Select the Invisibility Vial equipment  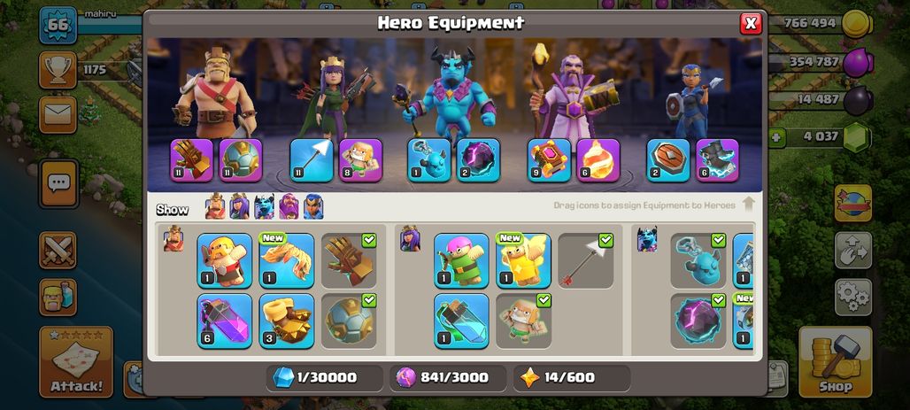point(461,321)
